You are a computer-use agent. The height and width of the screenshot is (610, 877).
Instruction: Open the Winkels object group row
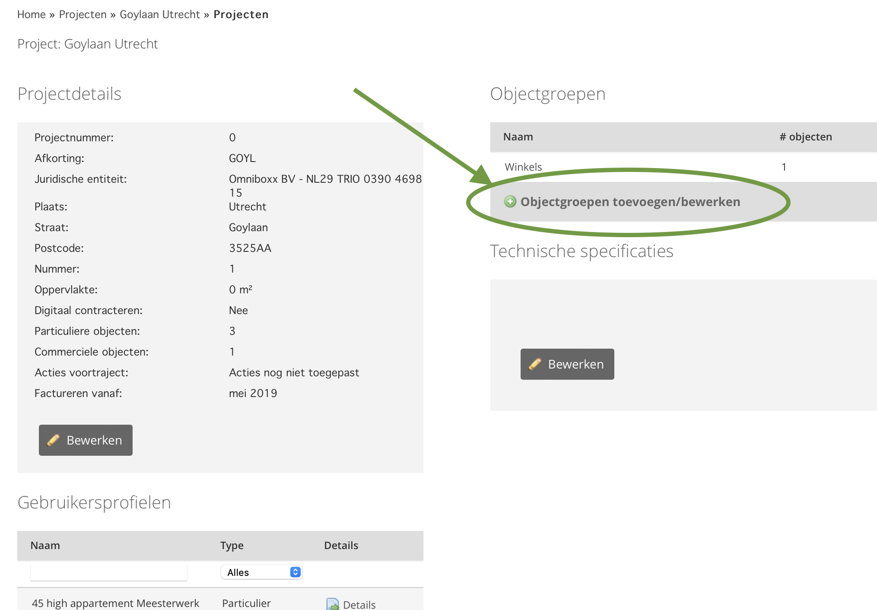pos(523,167)
